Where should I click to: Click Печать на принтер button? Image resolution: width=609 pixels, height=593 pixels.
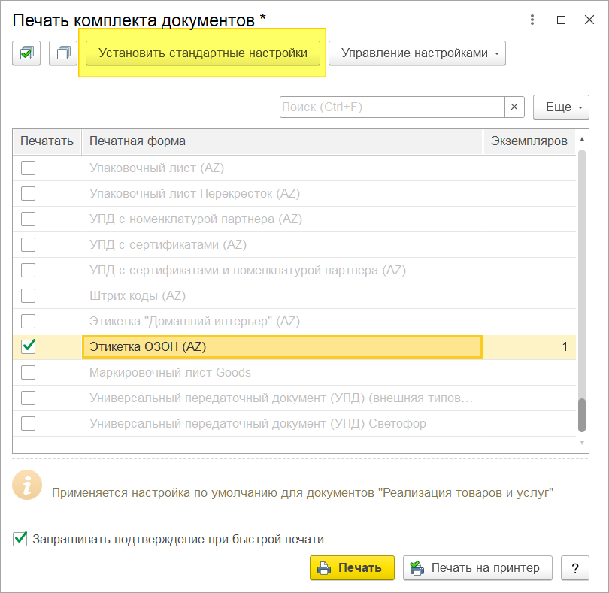[477, 568]
